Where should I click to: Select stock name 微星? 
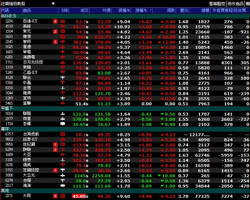click(27, 119)
